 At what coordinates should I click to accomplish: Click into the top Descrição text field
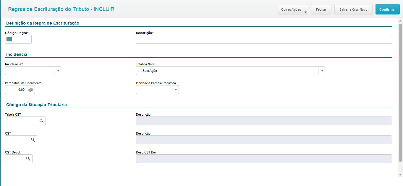pyautogui.click(x=264, y=39)
